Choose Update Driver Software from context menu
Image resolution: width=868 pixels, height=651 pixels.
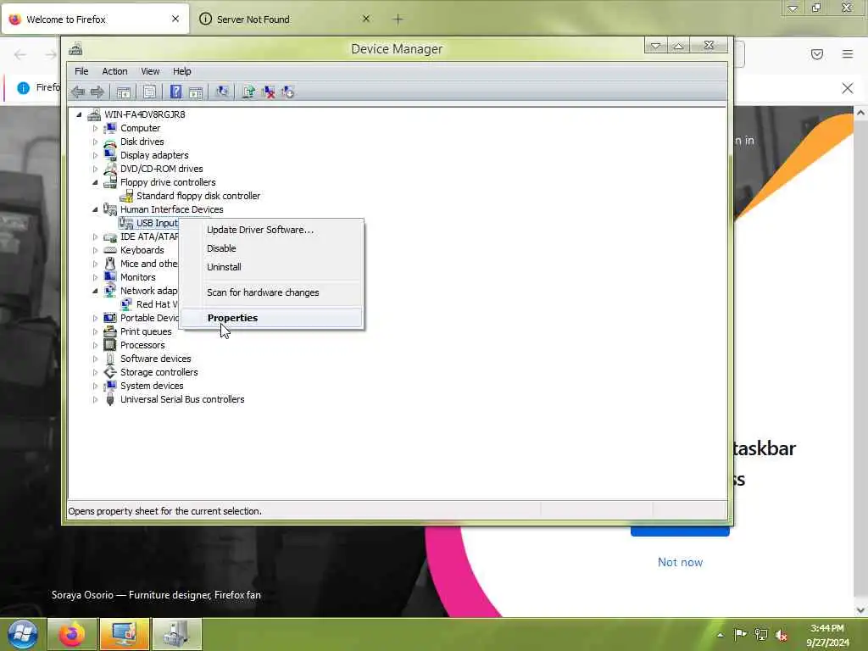pyautogui.click(x=271, y=230)
